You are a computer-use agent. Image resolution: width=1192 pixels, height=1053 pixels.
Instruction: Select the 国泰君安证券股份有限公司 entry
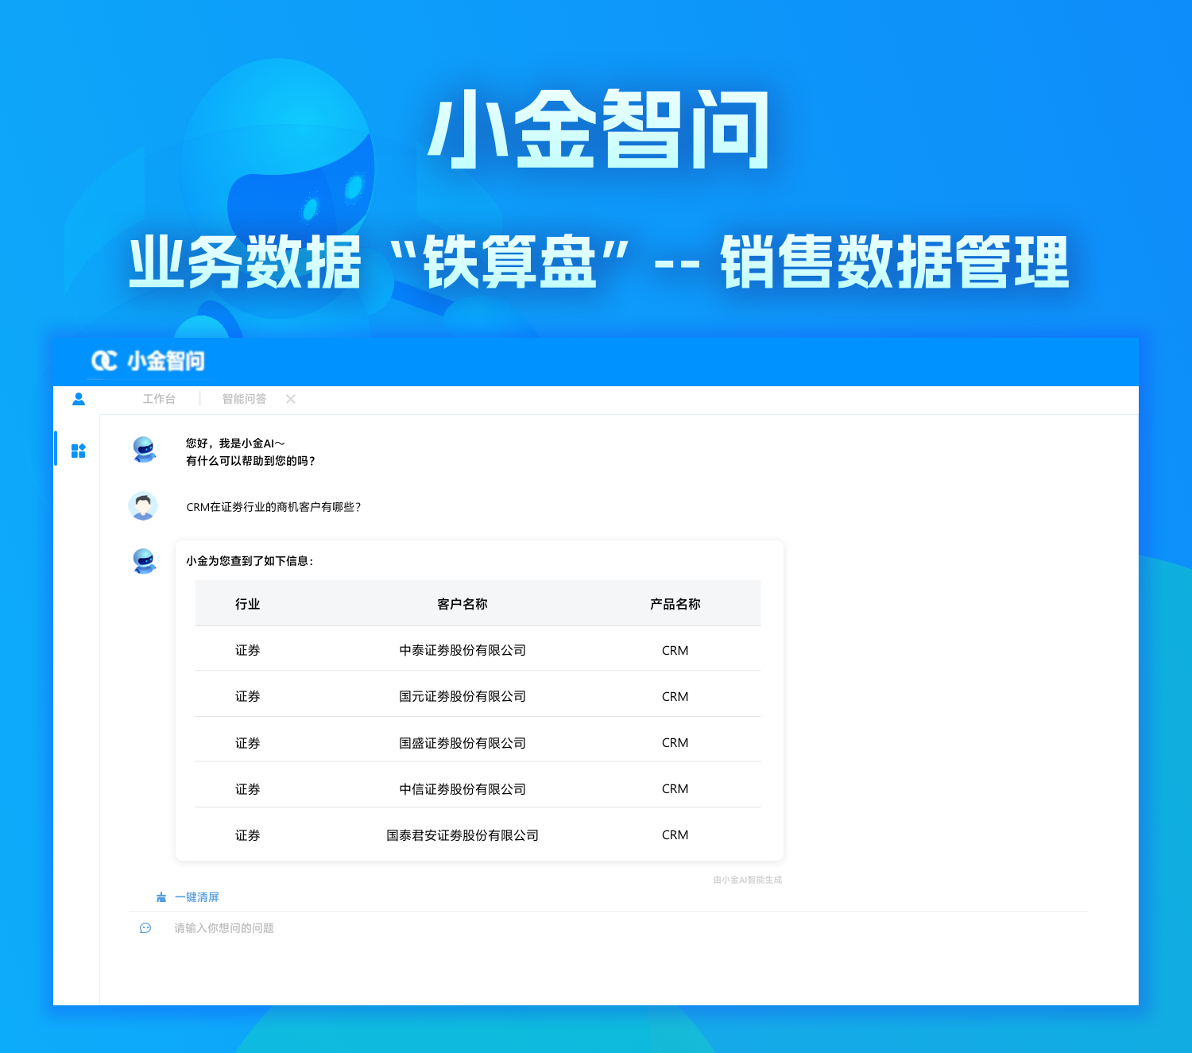pyautogui.click(x=462, y=835)
